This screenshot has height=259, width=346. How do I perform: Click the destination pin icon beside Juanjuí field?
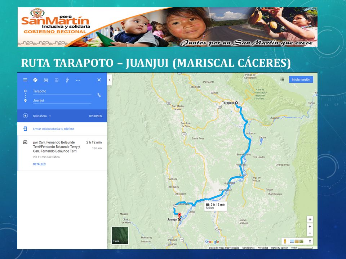[x=25, y=100]
